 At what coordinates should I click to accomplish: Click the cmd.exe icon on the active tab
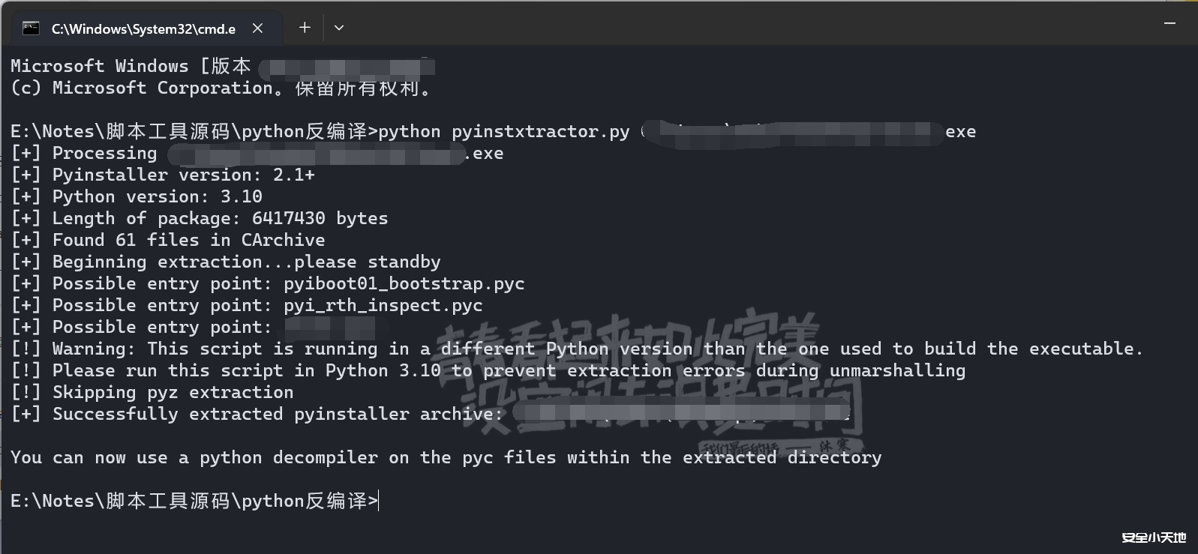[x=29, y=28]
